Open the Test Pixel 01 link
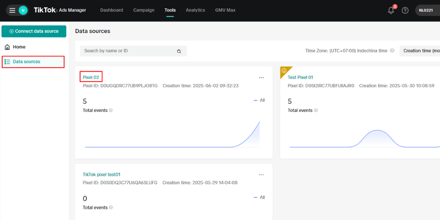 coord(300,77)
